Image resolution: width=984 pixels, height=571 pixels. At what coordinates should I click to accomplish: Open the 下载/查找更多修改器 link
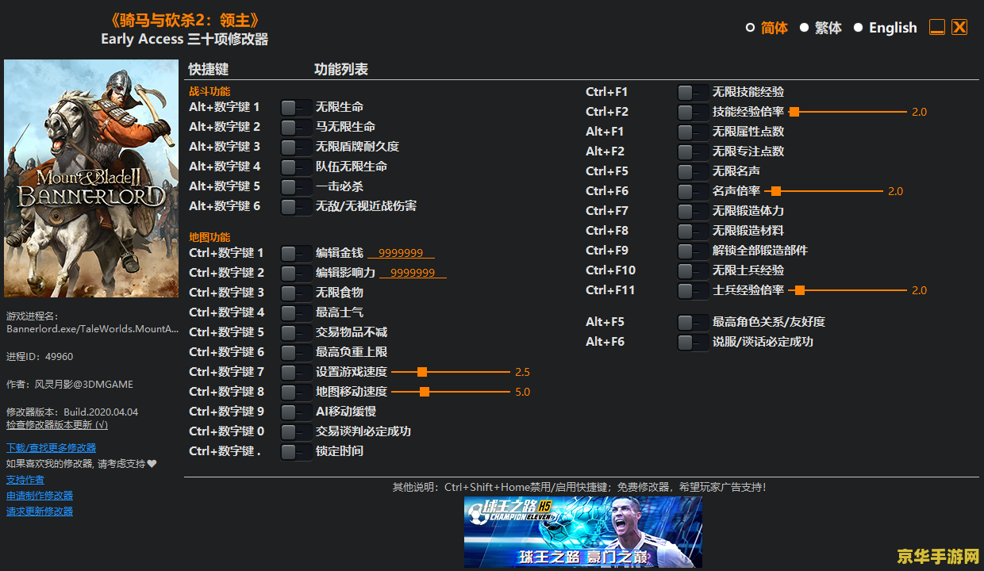click(x=51, y=448)
